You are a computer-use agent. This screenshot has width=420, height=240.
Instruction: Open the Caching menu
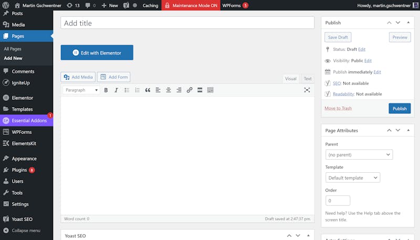(x=150, y=5)
